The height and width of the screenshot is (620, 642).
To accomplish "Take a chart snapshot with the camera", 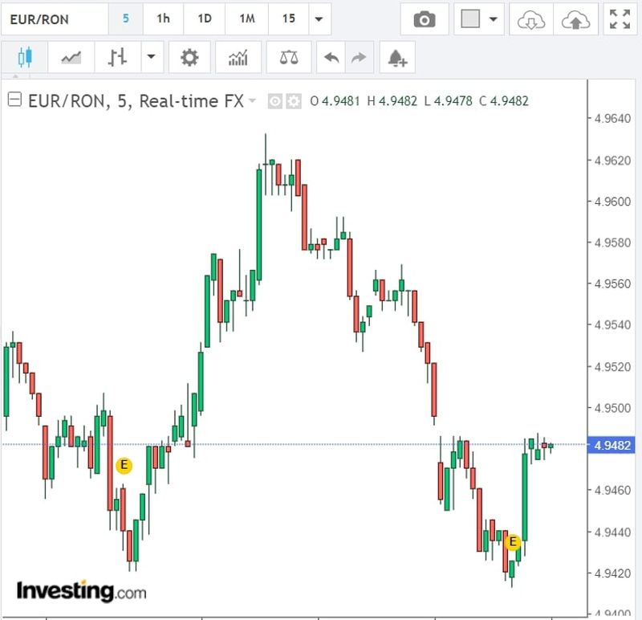I will [424, 19].
